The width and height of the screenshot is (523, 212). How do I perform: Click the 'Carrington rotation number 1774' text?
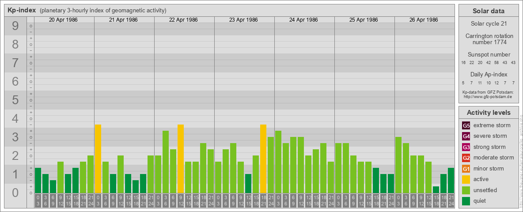click(x=489, y=39)
